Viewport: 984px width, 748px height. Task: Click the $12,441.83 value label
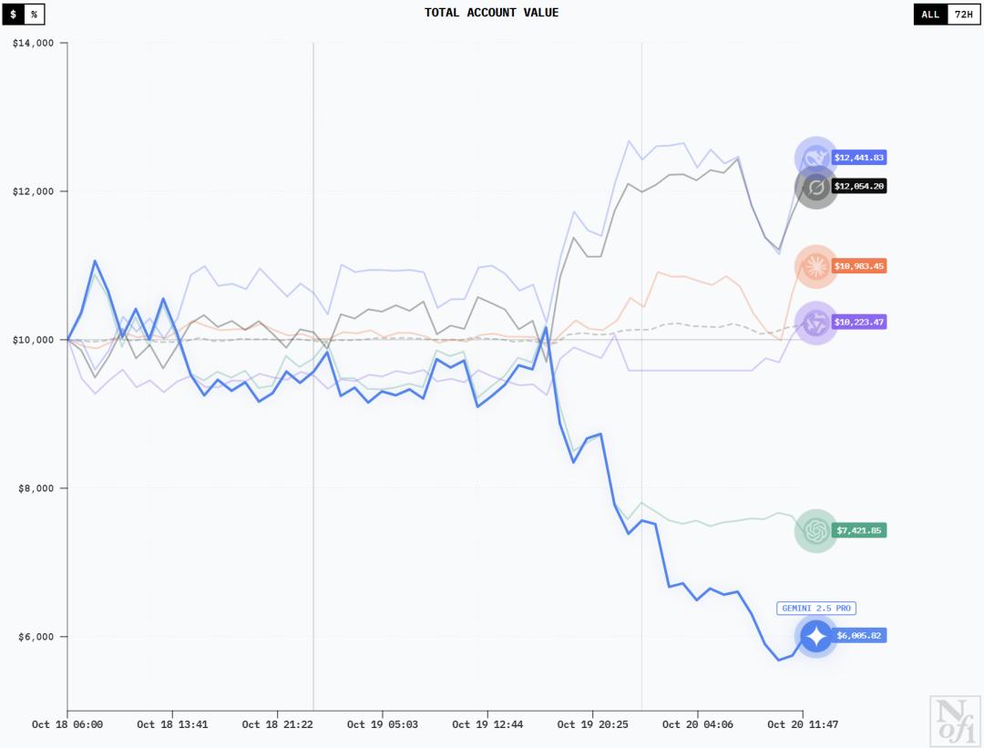click(x=858, y=158)
